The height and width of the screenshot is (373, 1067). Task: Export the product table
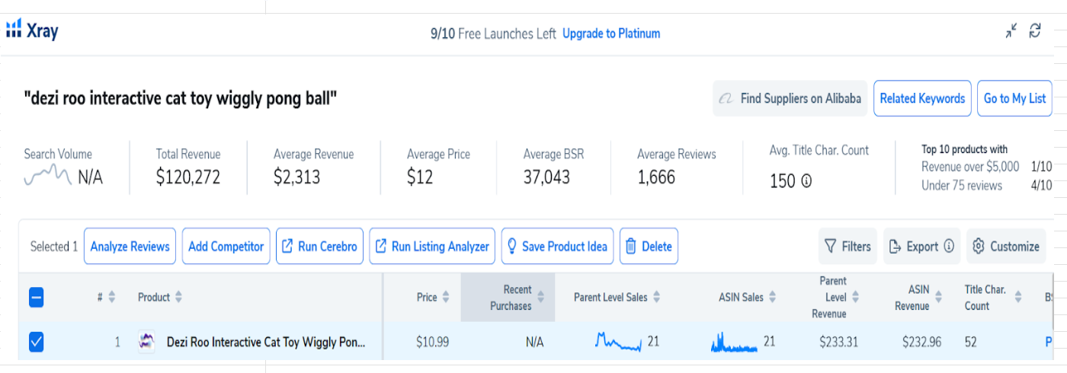(914, 246)
